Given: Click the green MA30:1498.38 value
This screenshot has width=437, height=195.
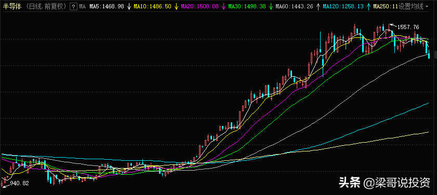Looking at the screenshot, I should pos(247,6).
